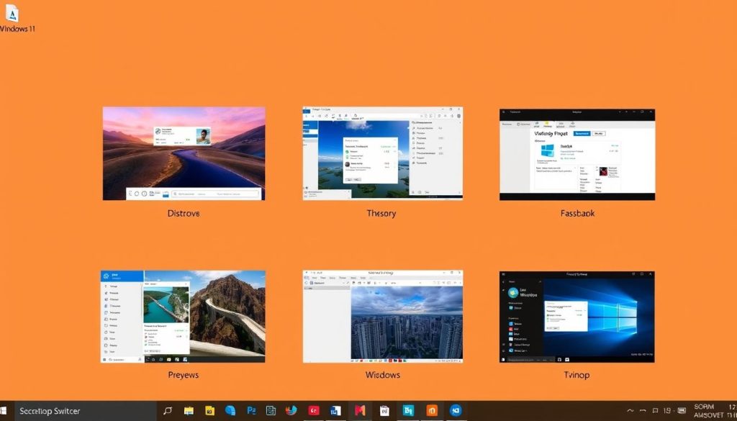The width and height of the screenshot is (737, 421).
Task: Open the File Explorer taskbar icon
Action: tap(189, 411)
